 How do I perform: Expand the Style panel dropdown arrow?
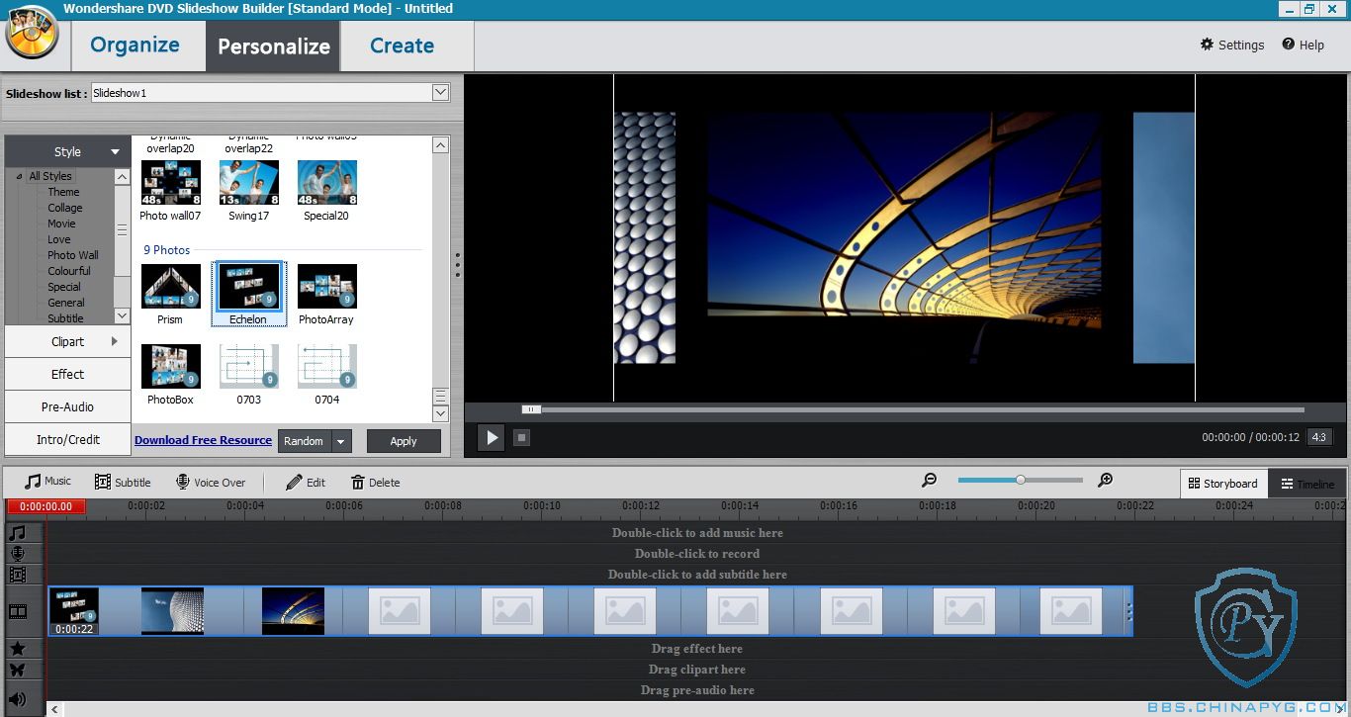point(115,151)
